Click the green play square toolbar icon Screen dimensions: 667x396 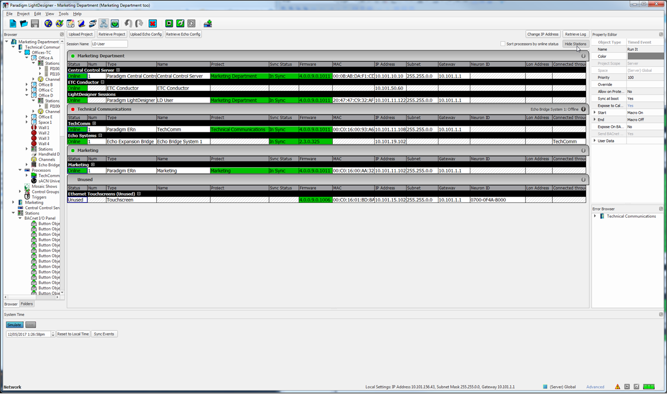[x=169, y=23]
